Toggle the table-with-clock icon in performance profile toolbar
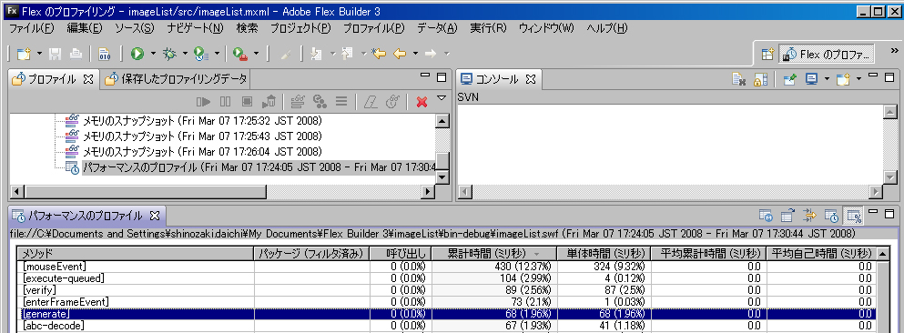 pos(831,216)
